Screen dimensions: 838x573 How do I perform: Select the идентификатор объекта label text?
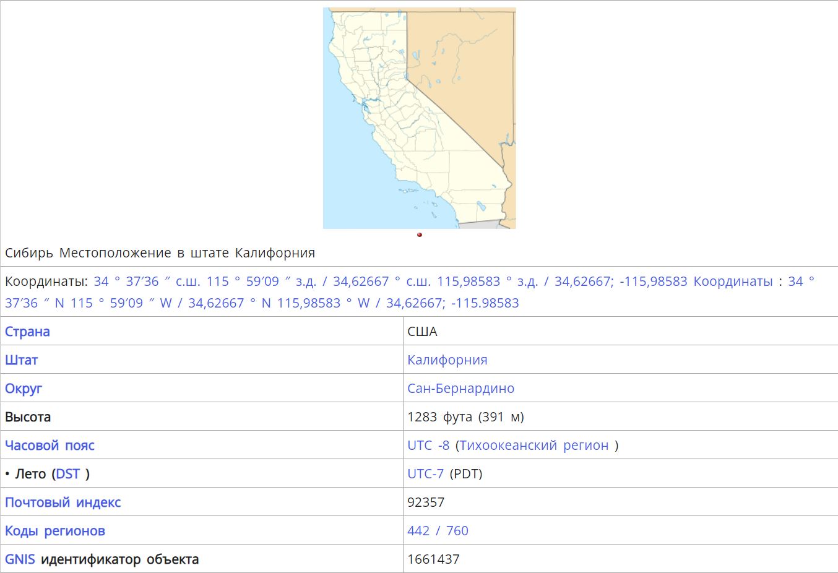click(x=119, y=559)
